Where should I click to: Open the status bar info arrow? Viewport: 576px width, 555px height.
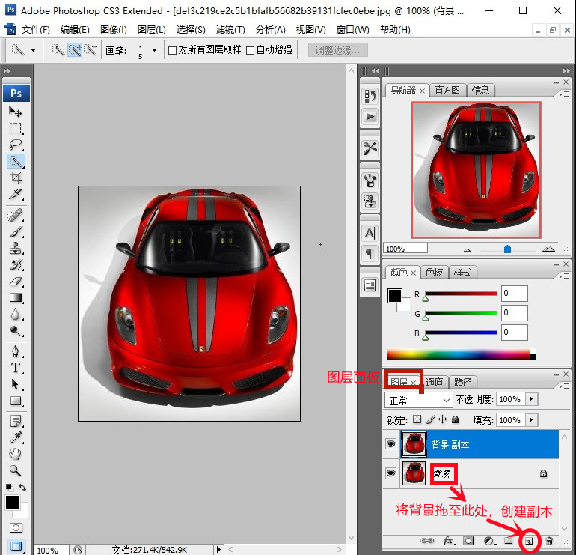(x=218, y=550)
